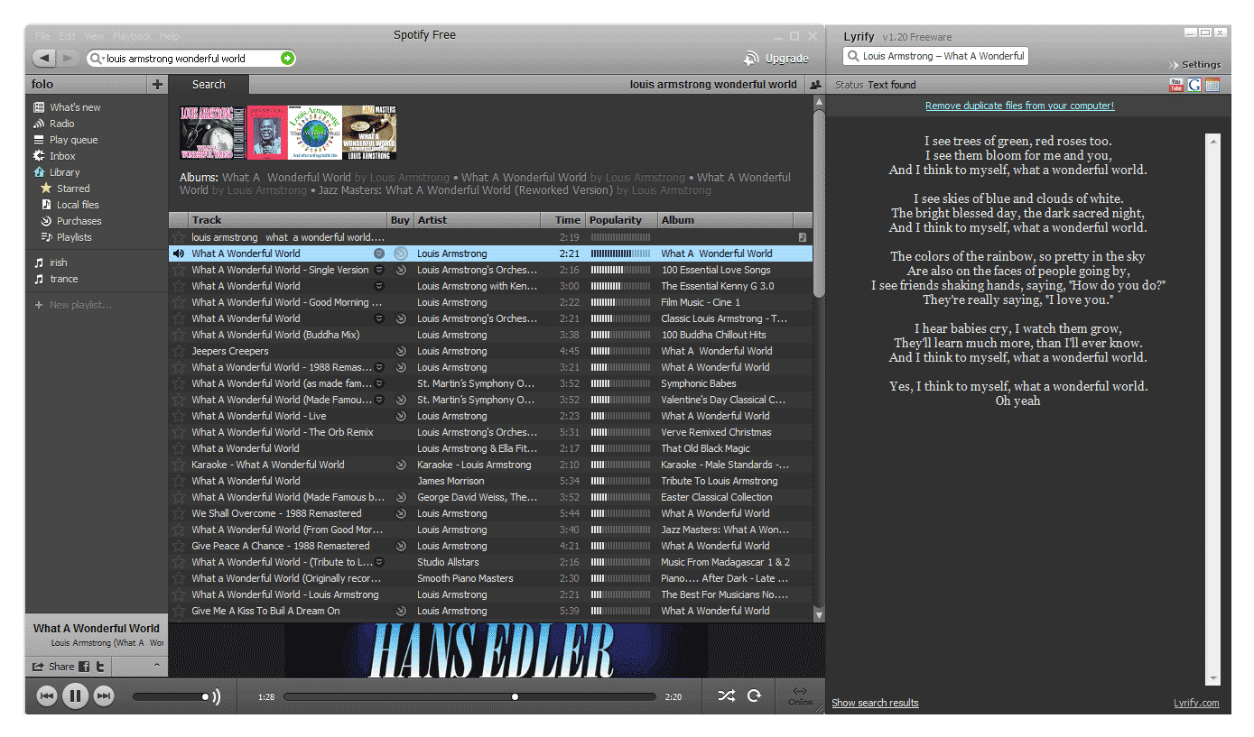This screenshot has width=1254, height=737.
Task: Open the dropdown on the Tribute to L... track
Action: [x=379, y=562]
